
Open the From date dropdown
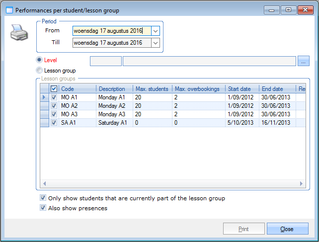click(x=156, y=31)
